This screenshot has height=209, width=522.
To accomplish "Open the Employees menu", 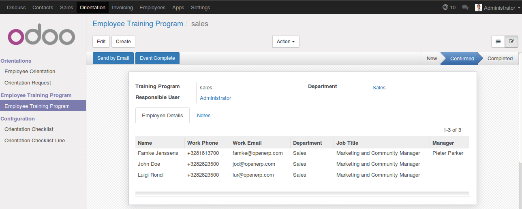I will (x=152, y=8).
